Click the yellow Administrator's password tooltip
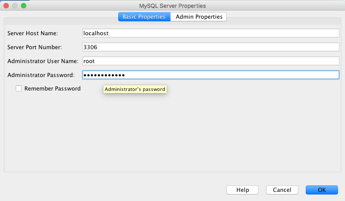 point(135,89)
